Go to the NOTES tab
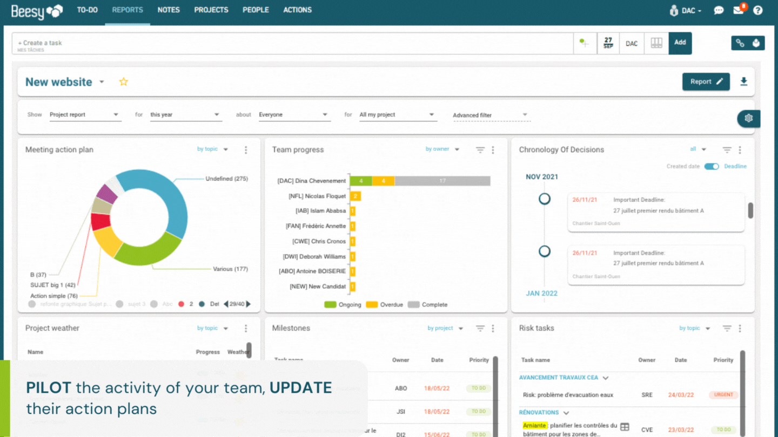 (169, 10)
